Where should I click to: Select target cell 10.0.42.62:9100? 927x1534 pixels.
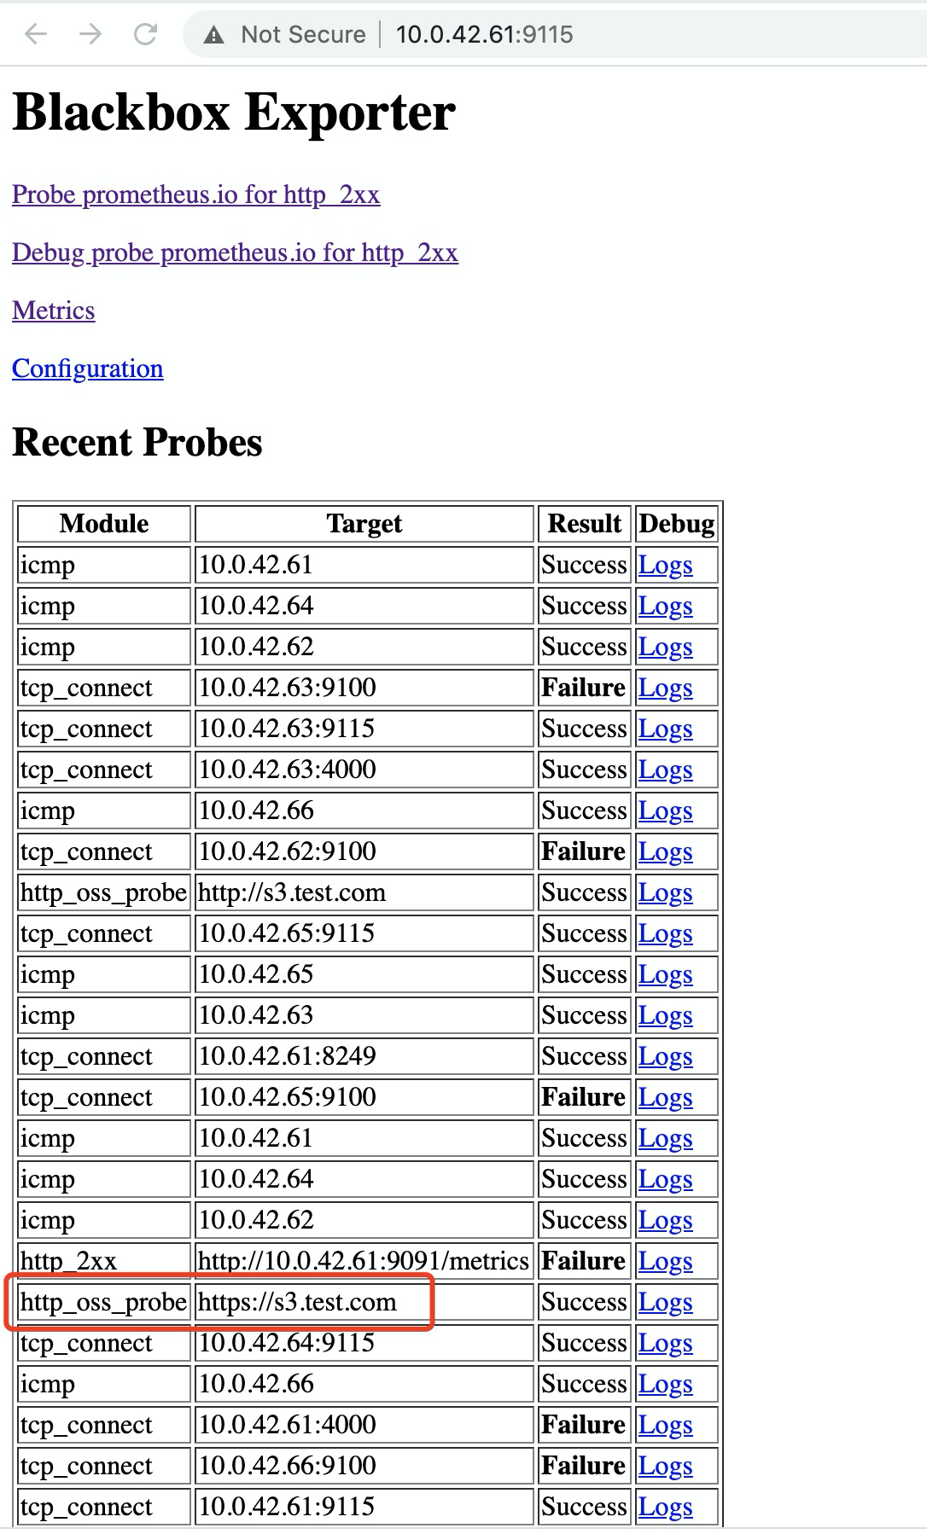point(364,851)
